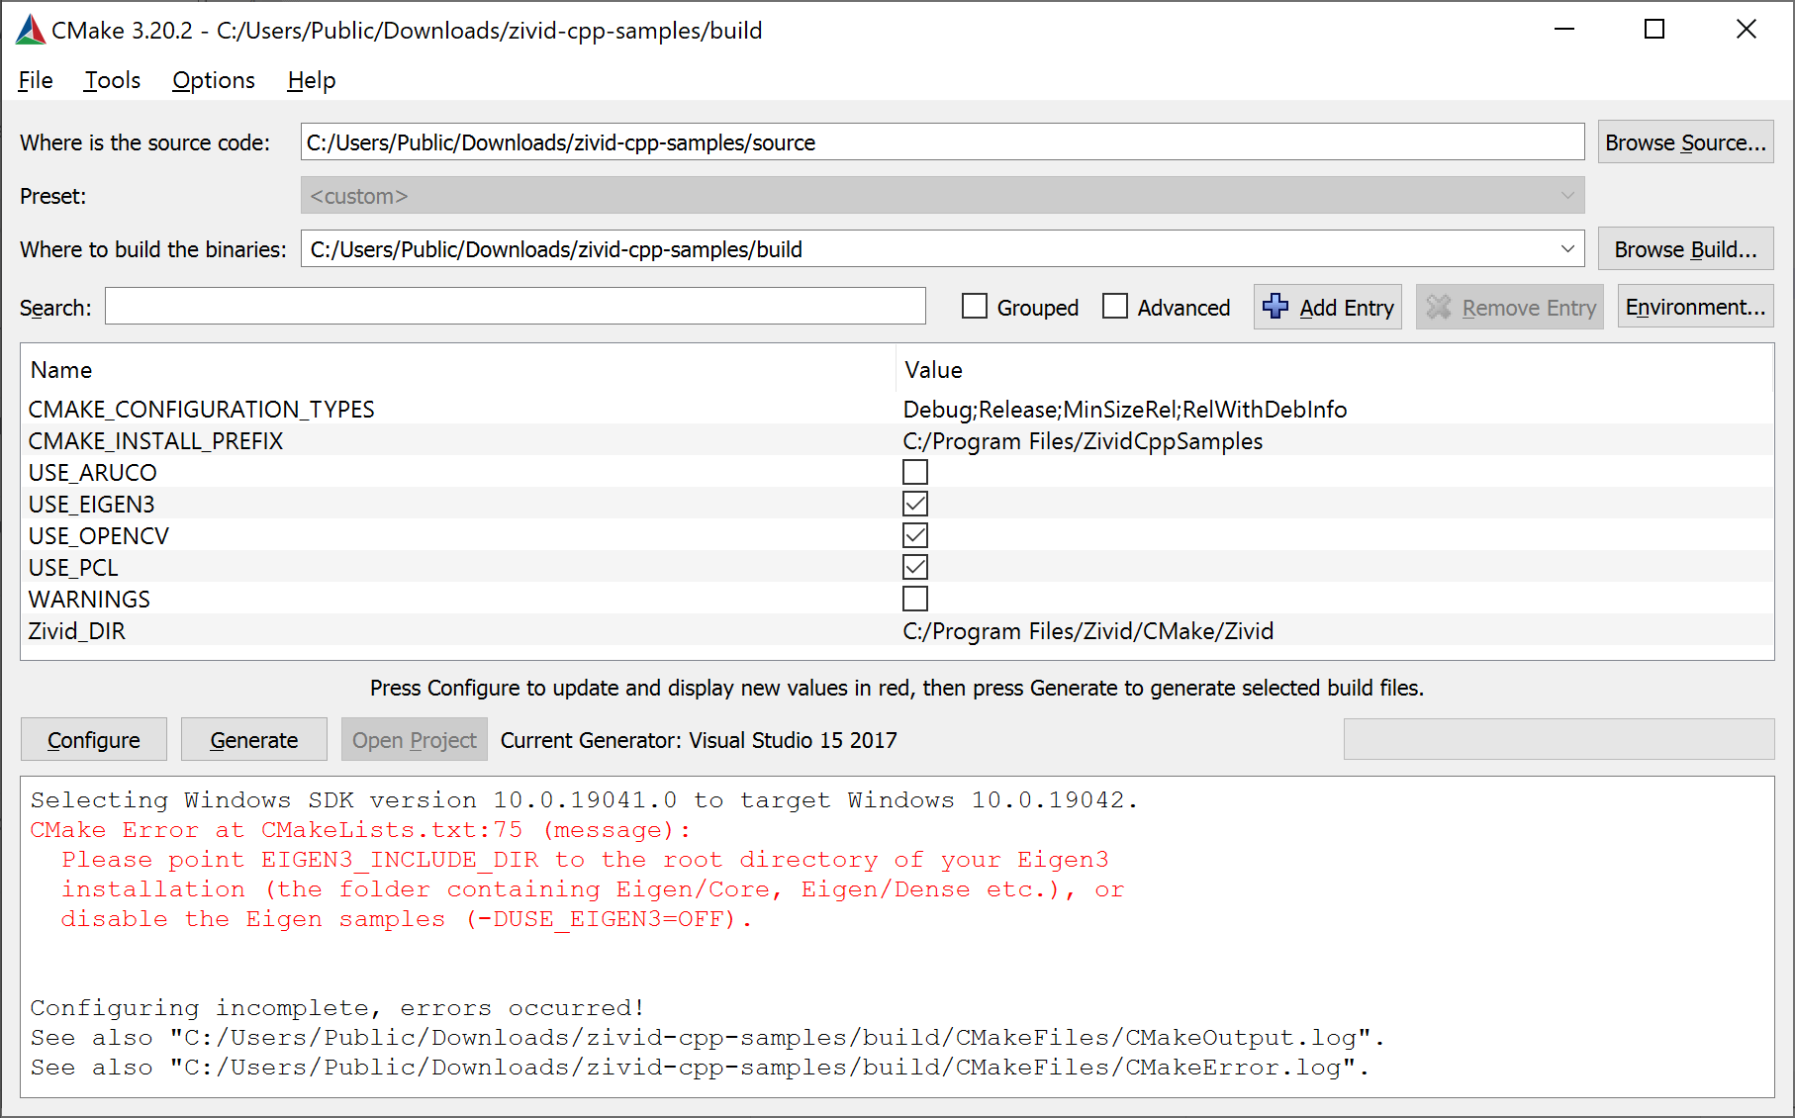Click the Environment button

point(1695,307)
